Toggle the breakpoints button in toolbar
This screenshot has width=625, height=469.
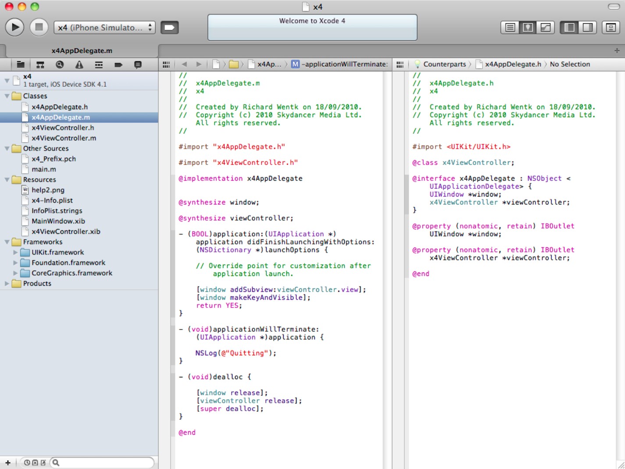click(x=169, y=28)
